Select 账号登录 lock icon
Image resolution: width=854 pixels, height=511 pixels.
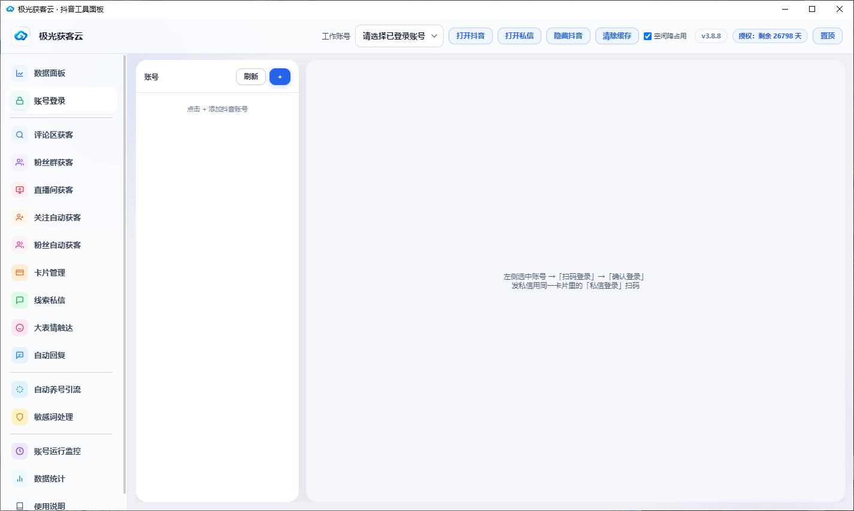point(20,101)
